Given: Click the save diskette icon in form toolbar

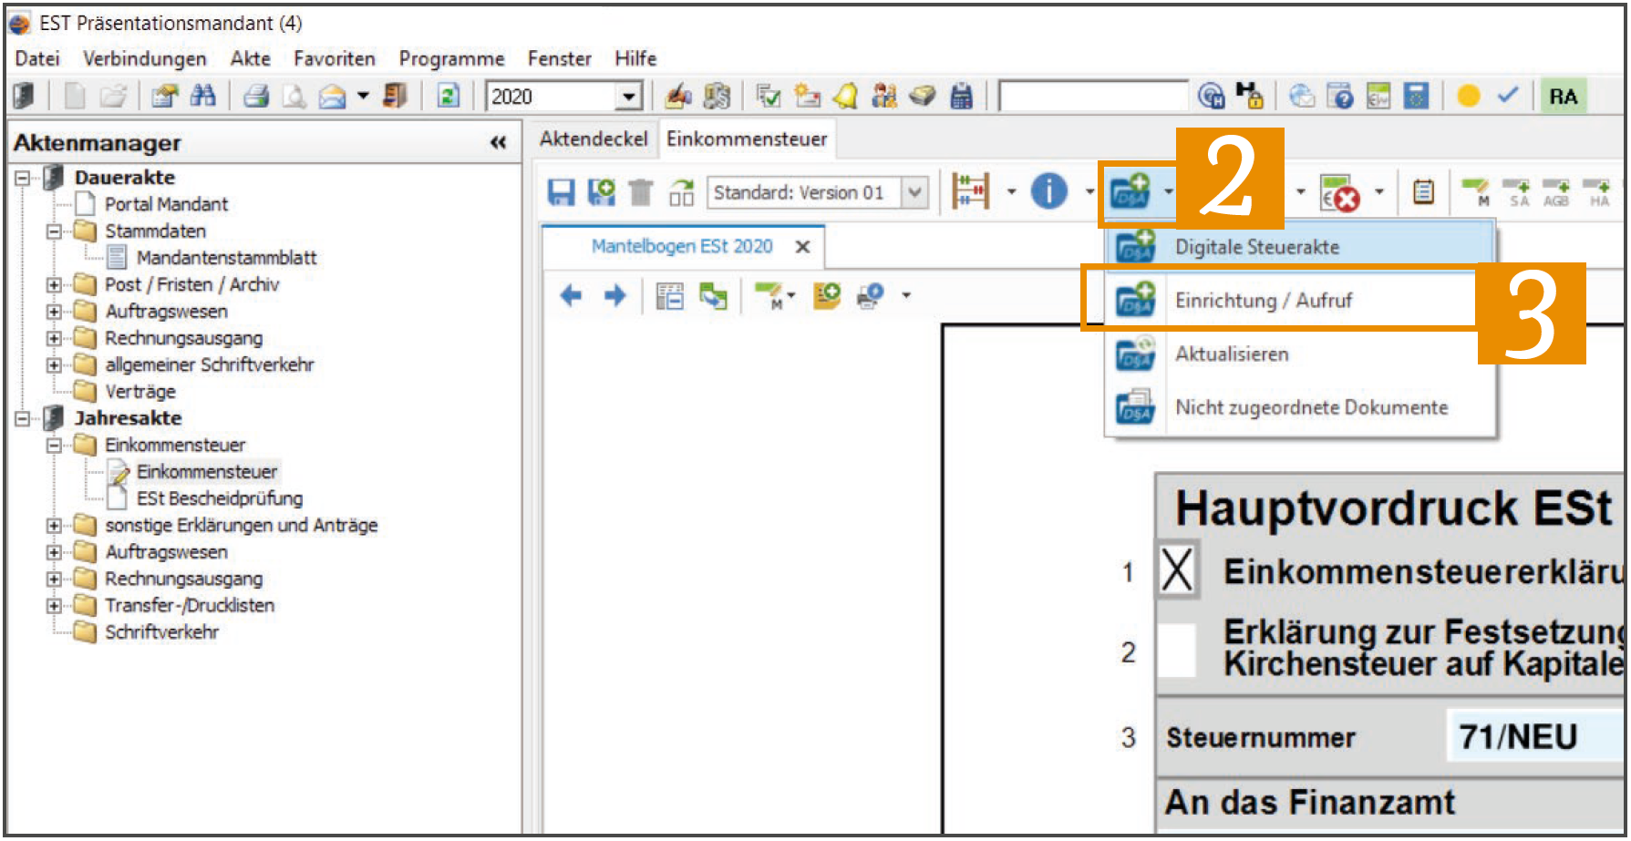Looking at the screenshot, I should pos(561,192).
